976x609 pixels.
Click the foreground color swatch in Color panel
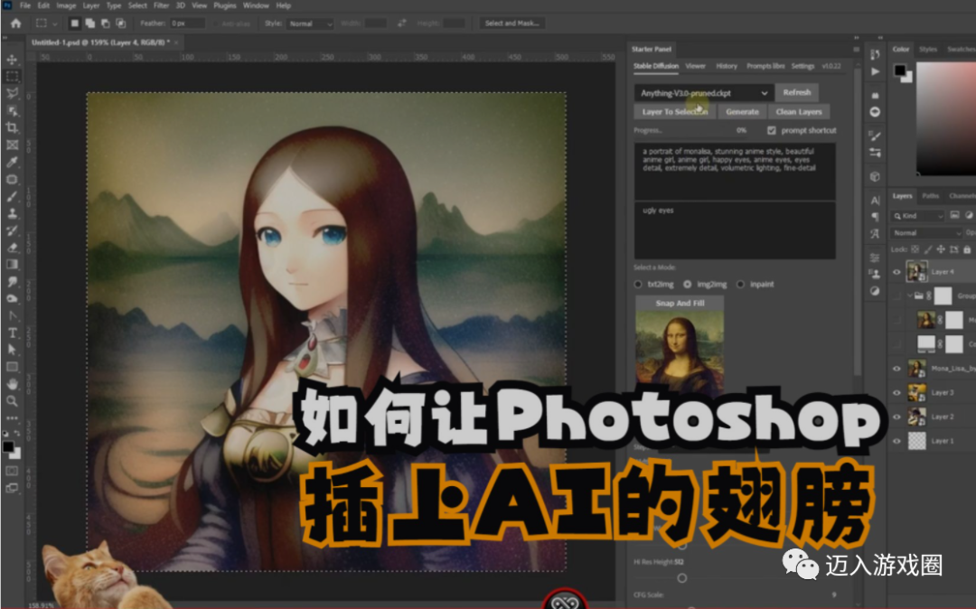[x=899, y=70]
